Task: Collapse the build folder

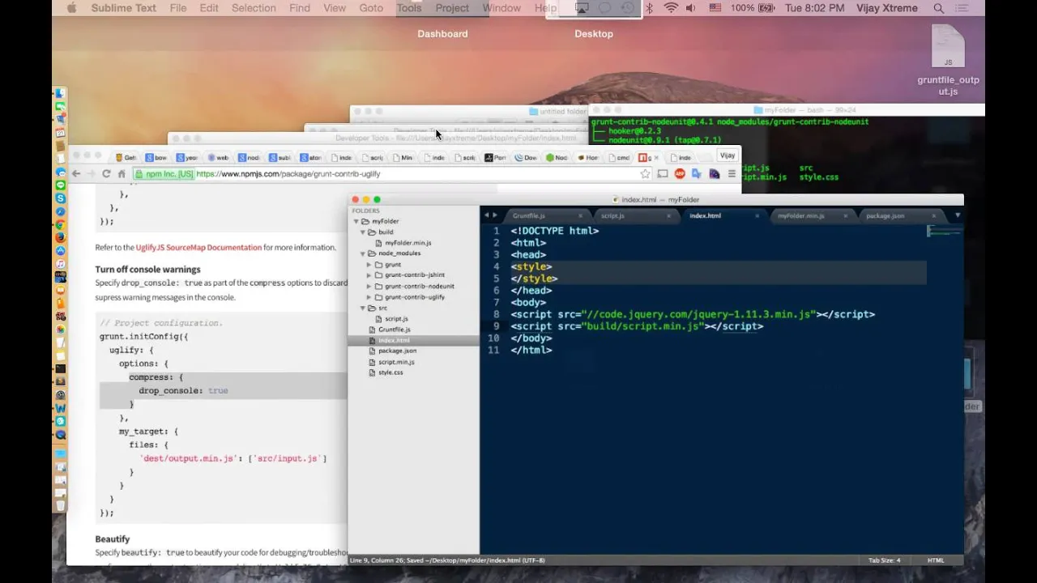Action: click(362, 232)
